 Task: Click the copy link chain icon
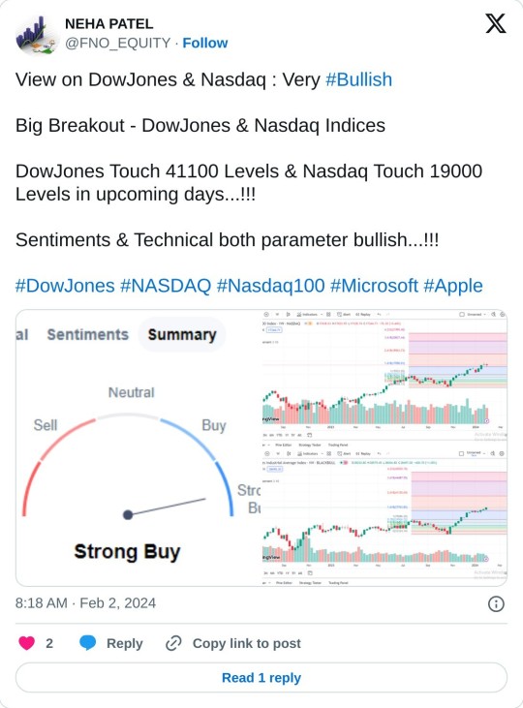point(173,643)
